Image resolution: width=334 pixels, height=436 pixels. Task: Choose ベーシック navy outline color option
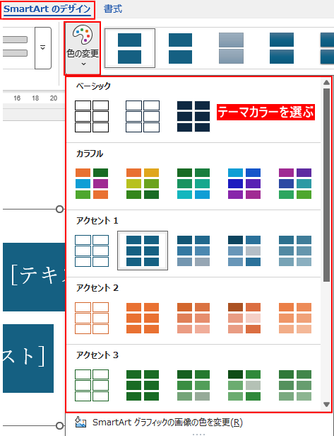[143, 116]
